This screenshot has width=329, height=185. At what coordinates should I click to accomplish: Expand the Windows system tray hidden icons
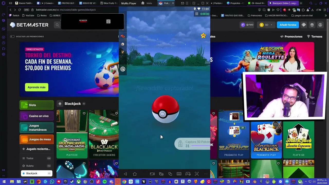pos(305,181)
